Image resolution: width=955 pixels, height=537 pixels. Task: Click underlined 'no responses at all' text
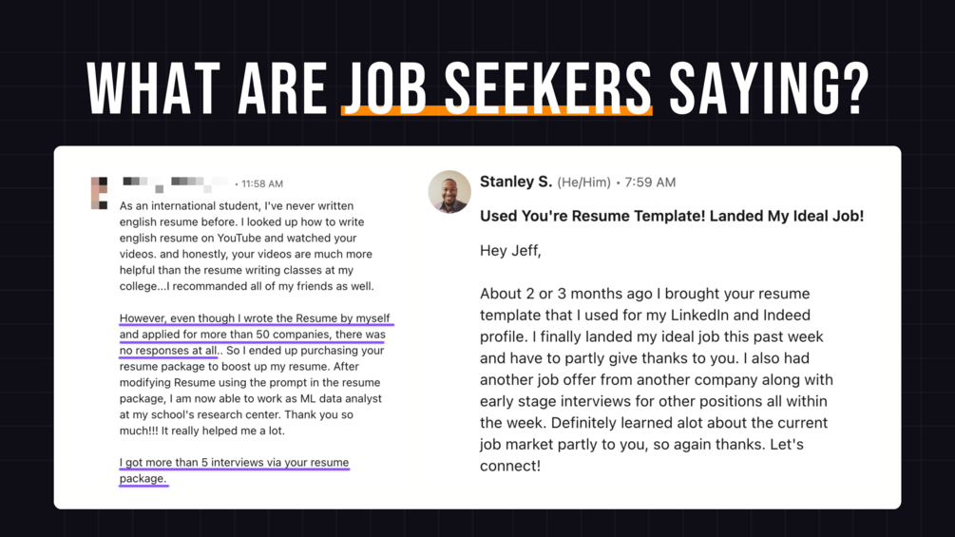coord(168,351)
